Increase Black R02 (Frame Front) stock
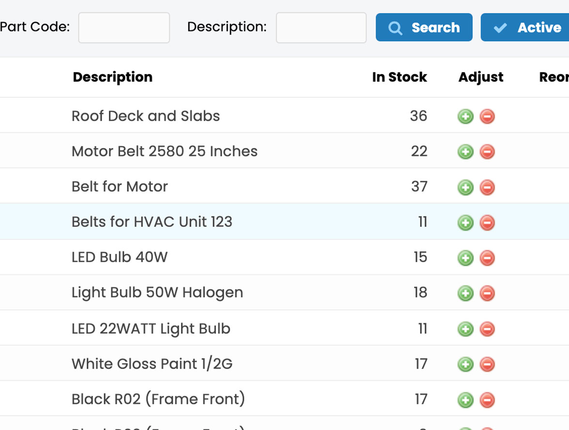Image resolution: width=569 pixels, height=430 pixels. click(465, 400)
